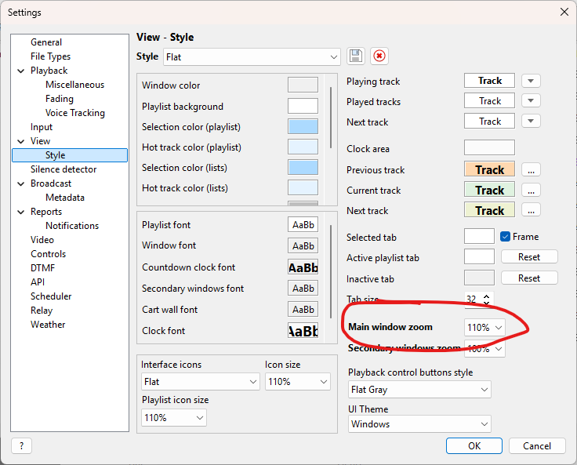Viewport: 577px width, 465px height.
Task: Click the Countdown clock font AaBb preview
Action: [303, 267]
